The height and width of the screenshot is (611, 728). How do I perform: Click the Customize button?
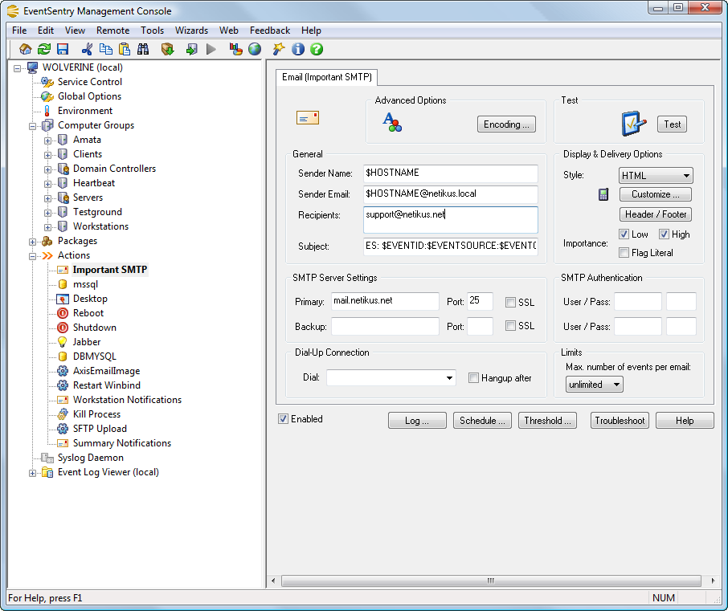[x=655, y=194]
